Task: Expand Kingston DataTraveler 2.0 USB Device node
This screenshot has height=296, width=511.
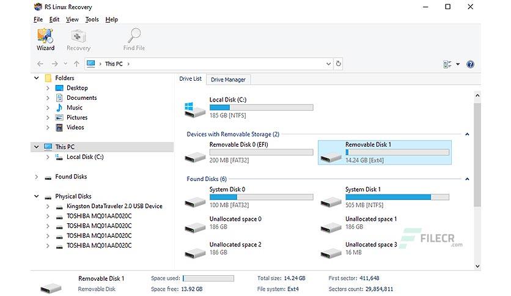Action: (x=48, y=206)
